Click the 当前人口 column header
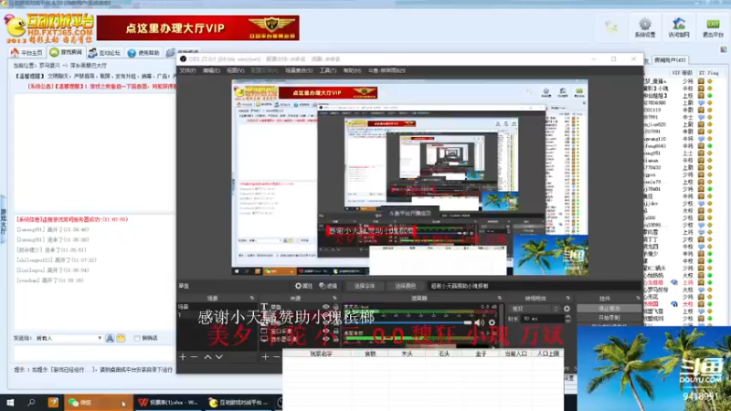This screenshot has width=731, height=411. tap(515, 353)
